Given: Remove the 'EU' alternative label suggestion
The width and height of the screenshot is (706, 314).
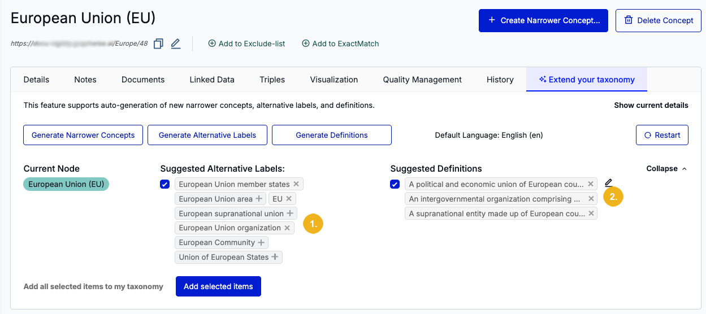Looking at the screenshot, I should [x=289, y=199].
